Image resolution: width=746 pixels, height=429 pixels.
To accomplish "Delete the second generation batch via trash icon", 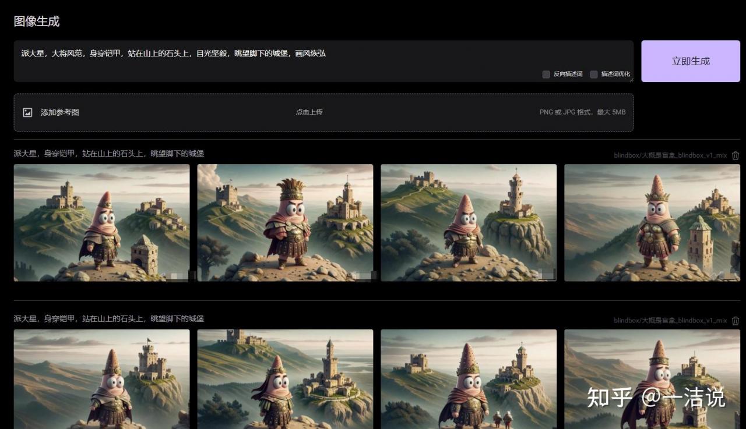I will pos(736,321).
